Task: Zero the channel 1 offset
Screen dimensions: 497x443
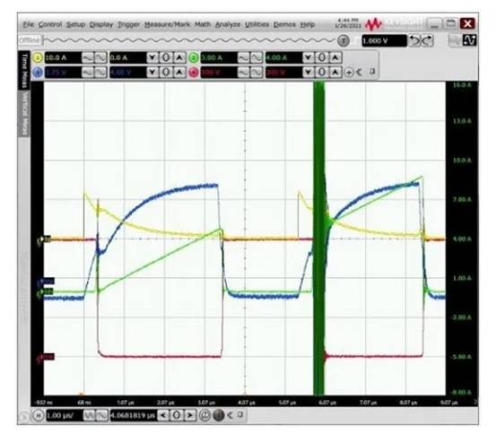Action: pyautogui.click(x=166, y=57)
